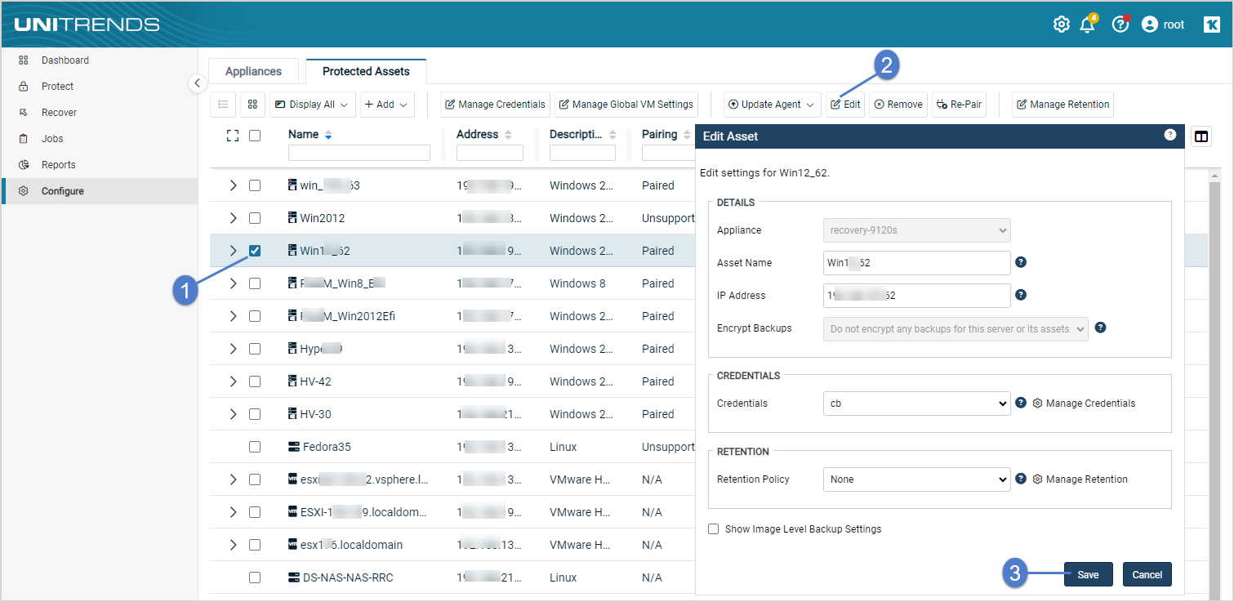
Task: Check the Fedora35 row checkbox
Action: tap(255, 447)
